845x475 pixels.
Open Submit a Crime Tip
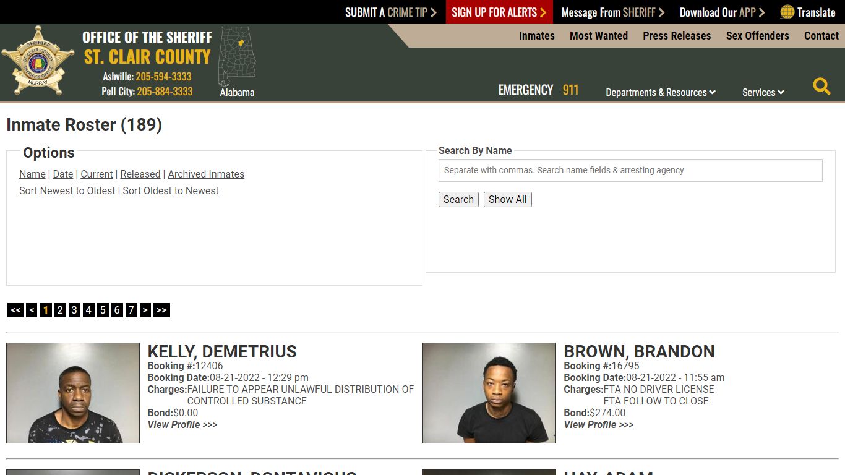390,12
